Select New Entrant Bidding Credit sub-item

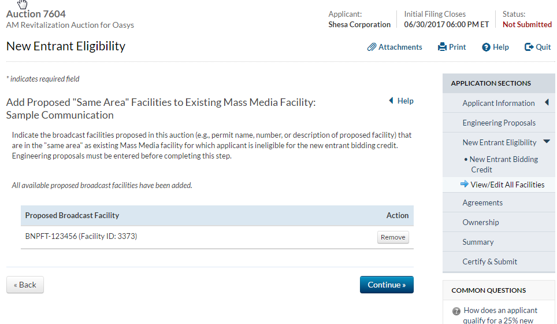pyautogui.click(x=503, y=164)
